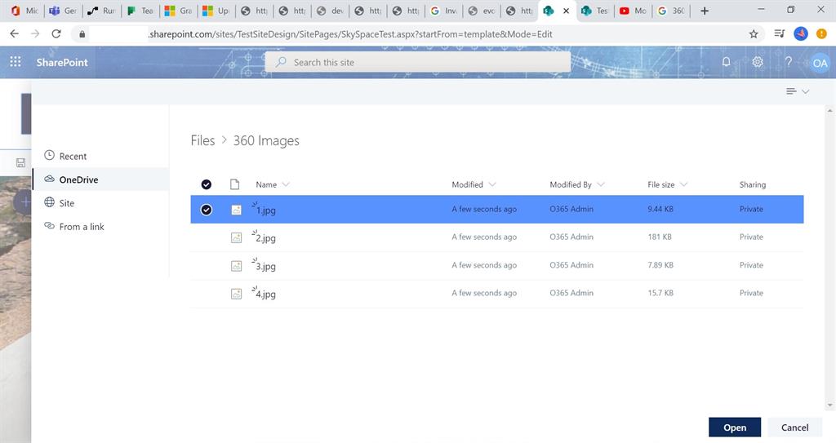This screenshot has width=836, height=443.
Task: Click the image file icon for 3.jpg
Action: [x=236, y=265]
